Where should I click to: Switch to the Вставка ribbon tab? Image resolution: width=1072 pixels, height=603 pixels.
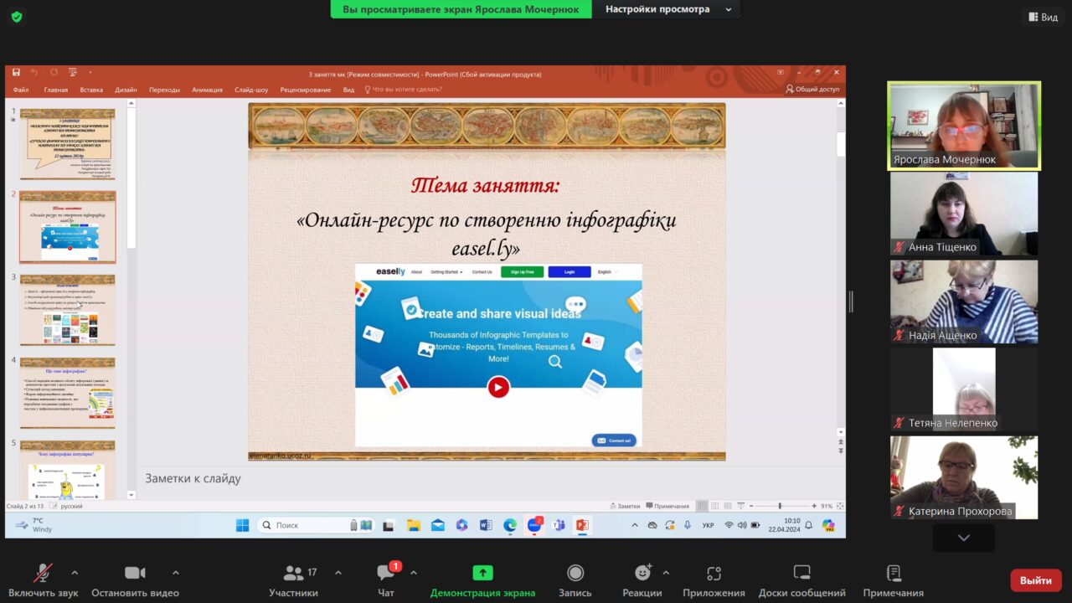click(91, 90)
